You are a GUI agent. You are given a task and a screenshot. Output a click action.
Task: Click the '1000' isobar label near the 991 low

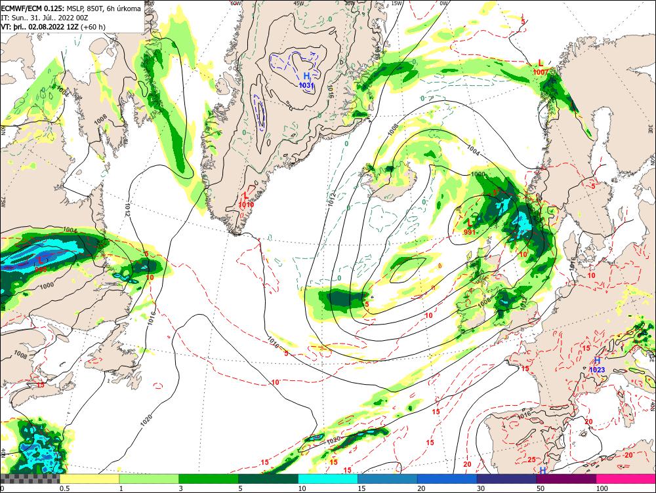point(478,174)
